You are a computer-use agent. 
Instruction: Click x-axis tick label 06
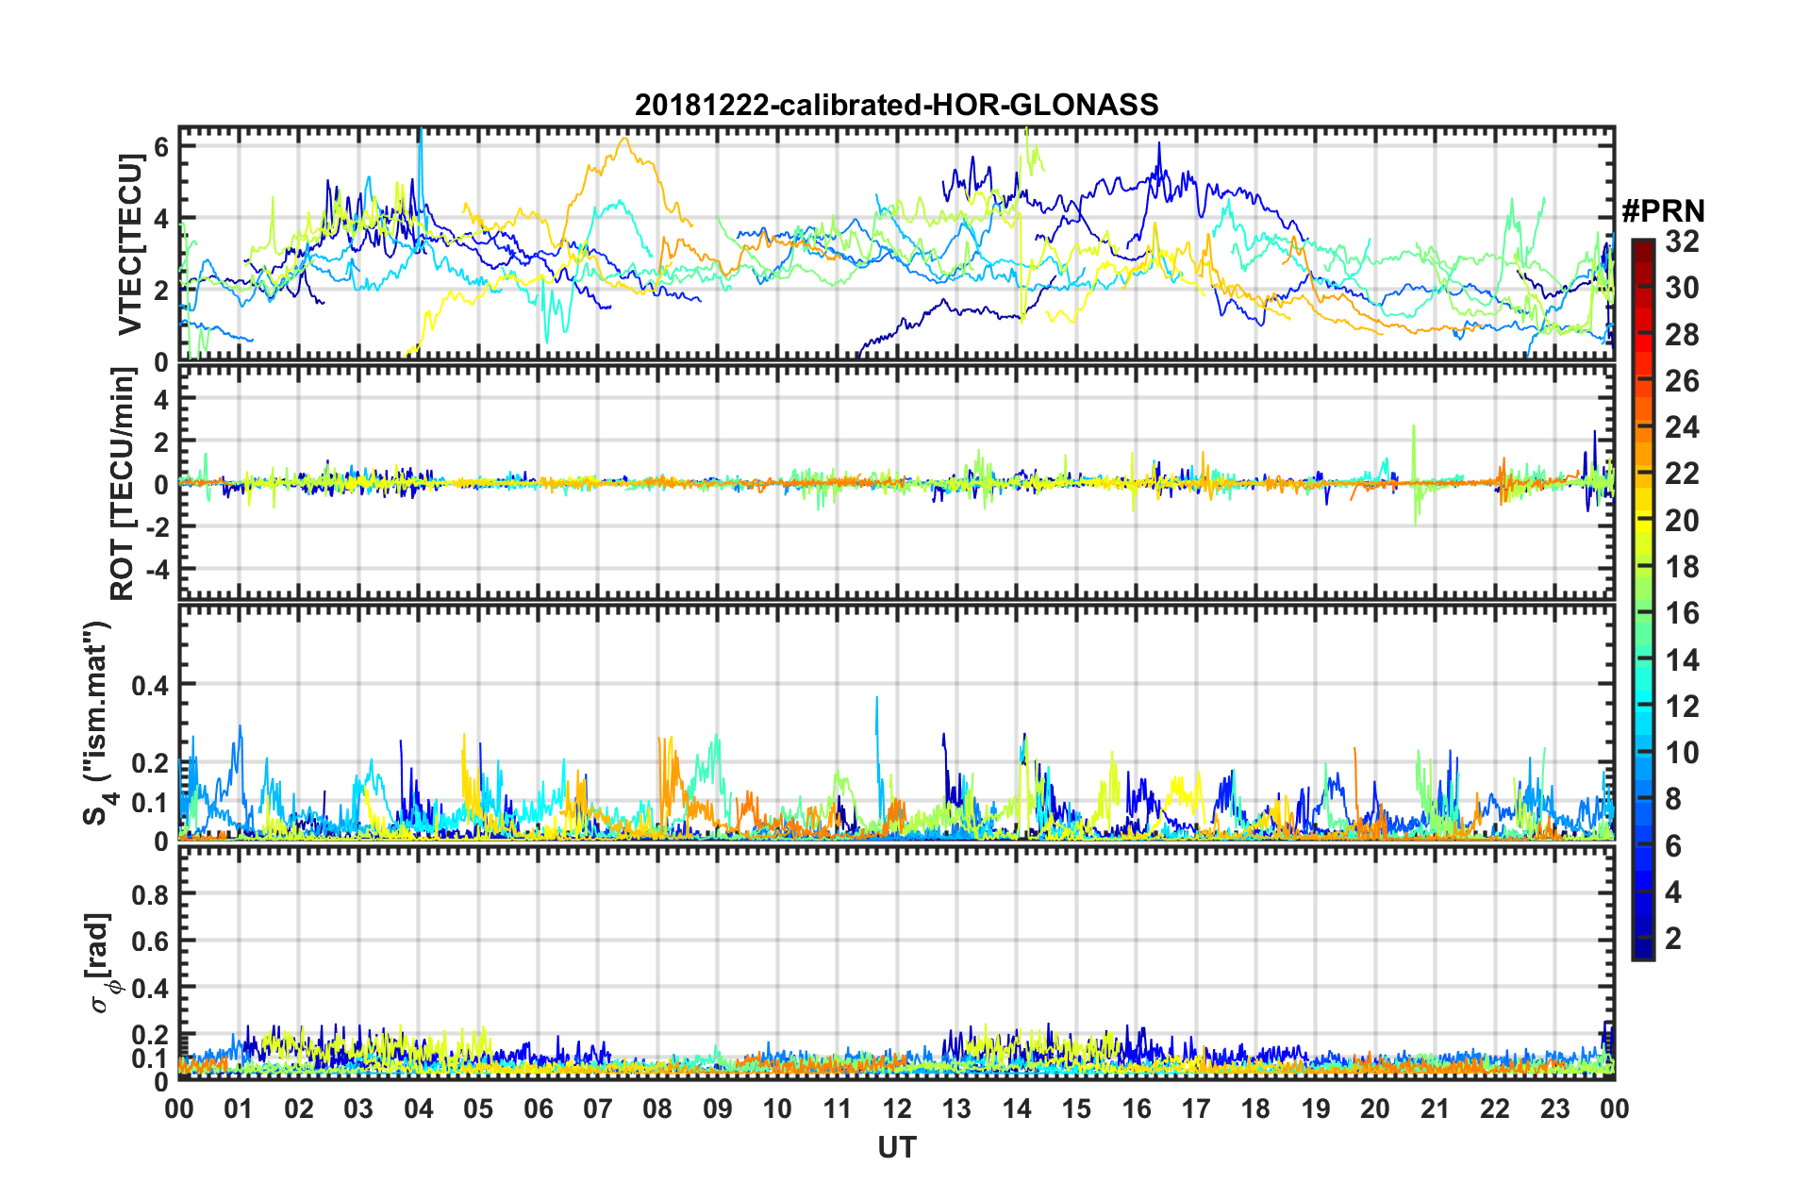click(538, 1108)
